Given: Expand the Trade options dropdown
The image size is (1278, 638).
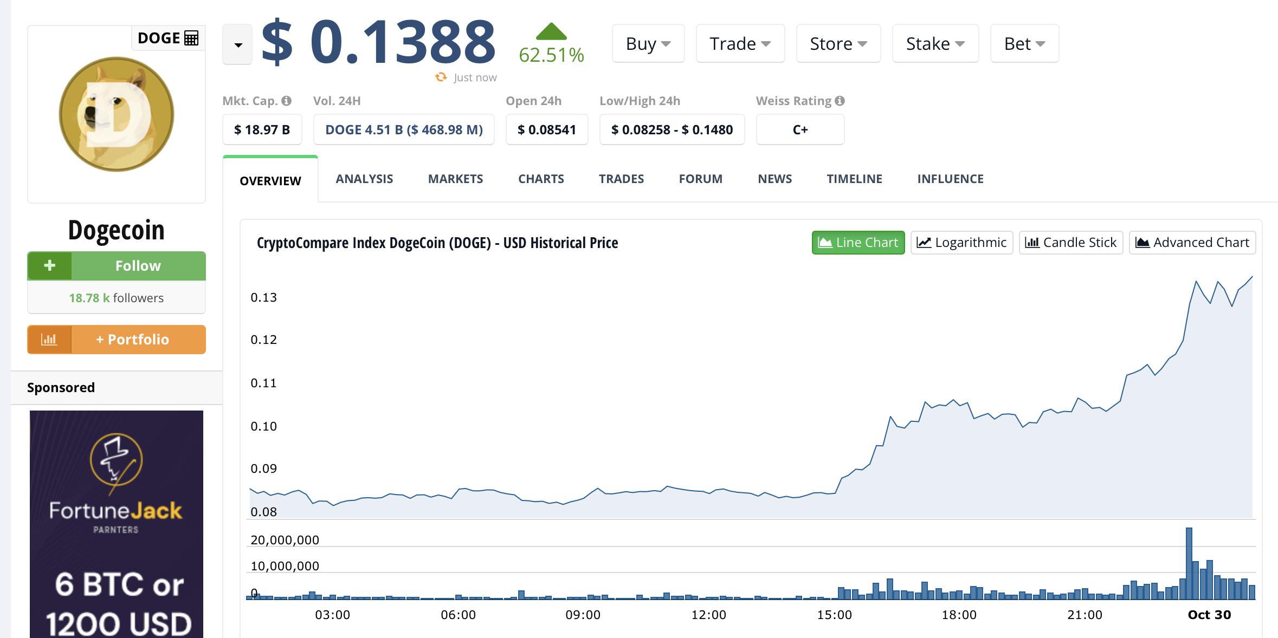Looking at the screenshot, I should click(740, 43).
